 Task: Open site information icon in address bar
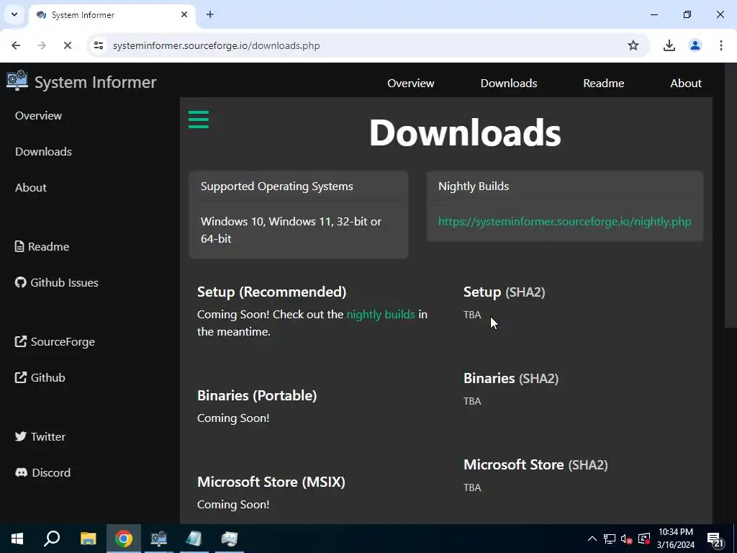pos(99,45)
